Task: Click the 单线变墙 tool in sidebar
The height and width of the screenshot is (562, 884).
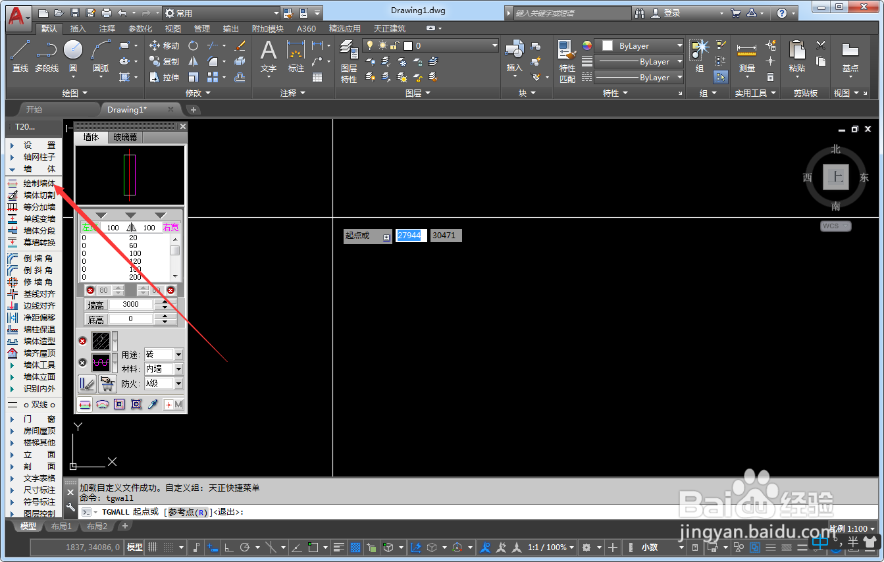Action: coord(33,218)
